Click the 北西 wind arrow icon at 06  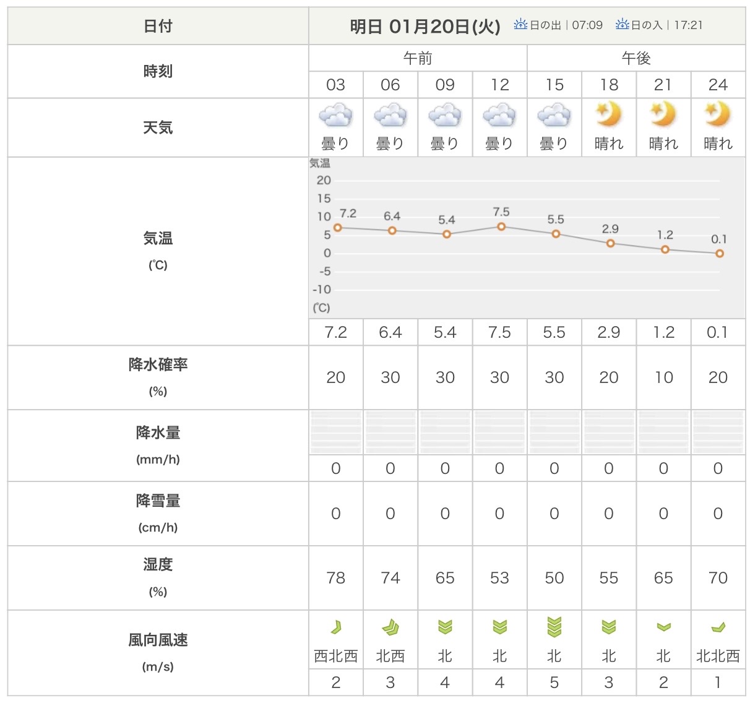390,628
